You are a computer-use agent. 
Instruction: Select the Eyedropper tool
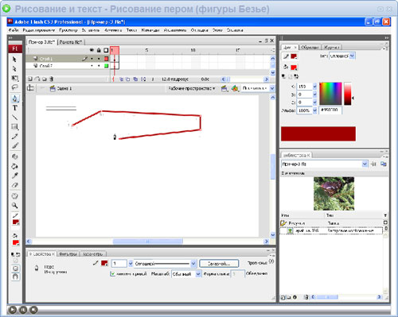point(15,176)
